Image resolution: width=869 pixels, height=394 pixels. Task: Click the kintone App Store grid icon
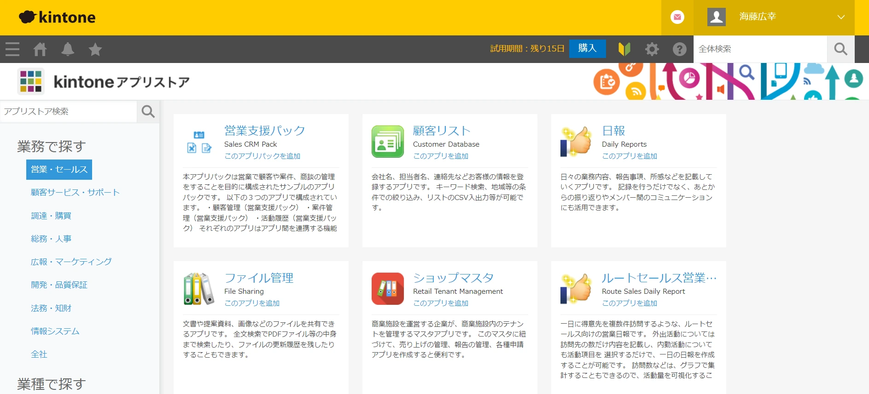(x=31, y=81)
